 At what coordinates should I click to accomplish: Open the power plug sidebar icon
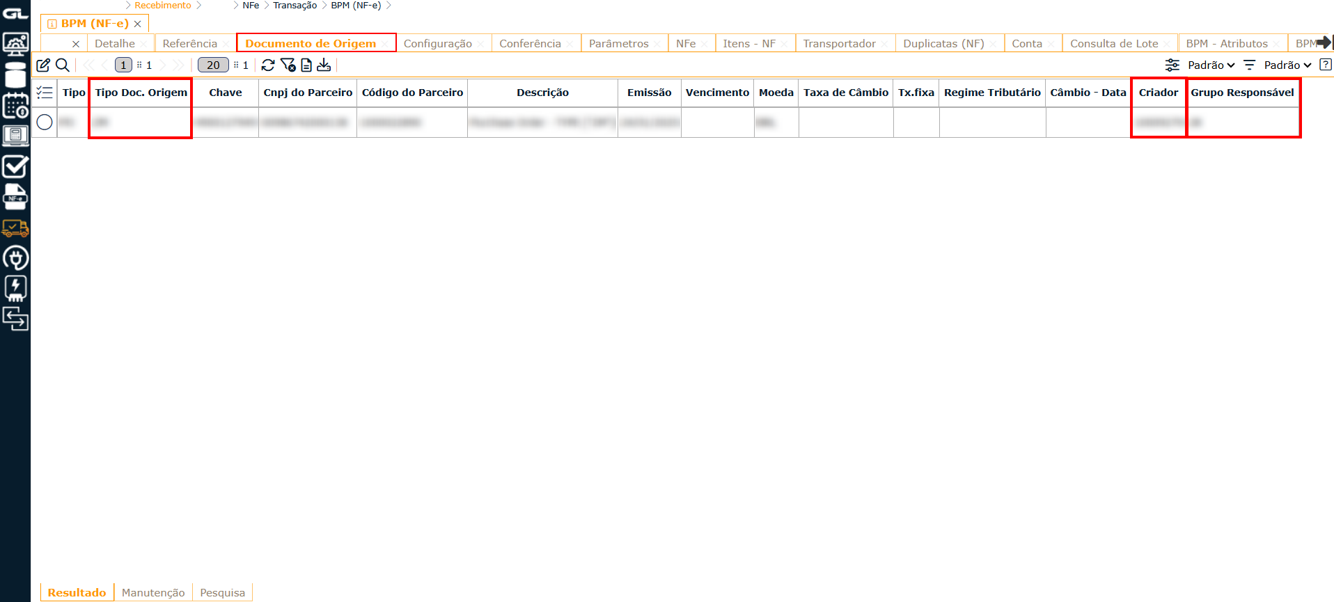pos(15,258)
